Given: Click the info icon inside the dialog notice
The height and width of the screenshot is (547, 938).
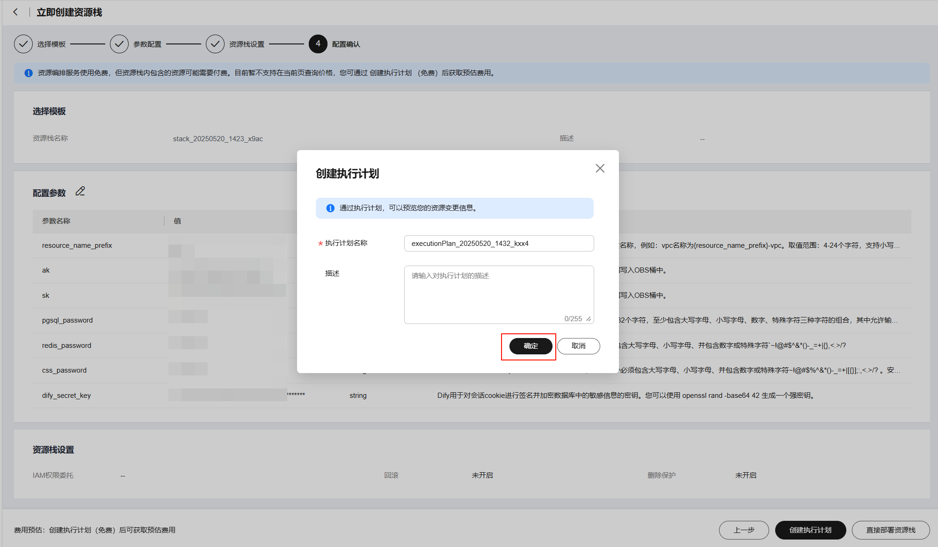Looking at the screenshot, I should [330, 208].
